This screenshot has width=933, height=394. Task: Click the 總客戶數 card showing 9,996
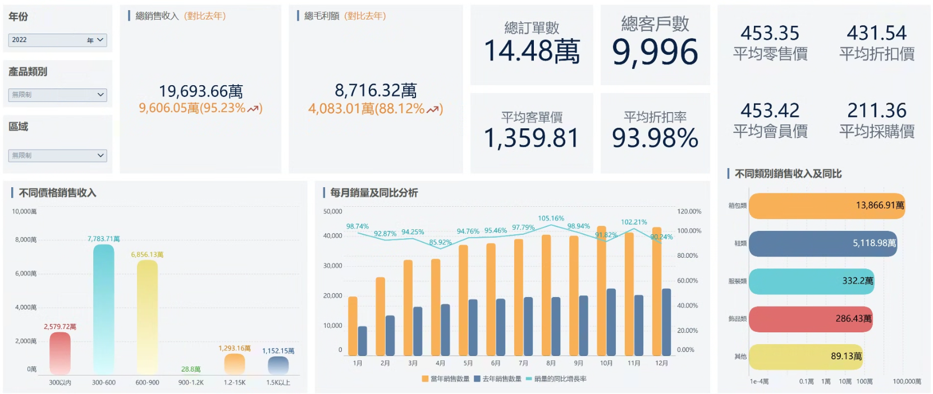655,45
